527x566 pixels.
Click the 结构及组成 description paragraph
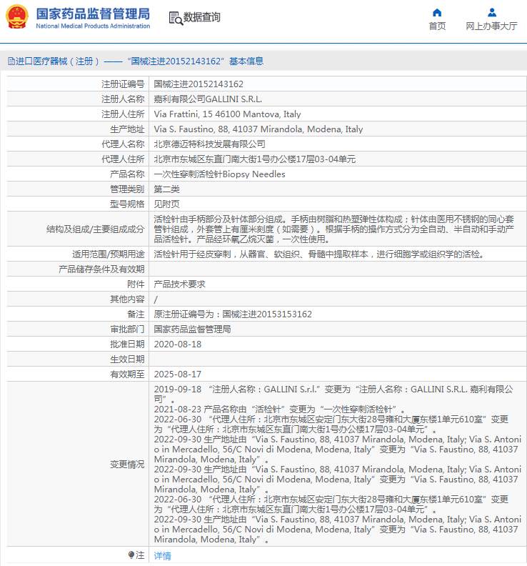tap(334, 229)
